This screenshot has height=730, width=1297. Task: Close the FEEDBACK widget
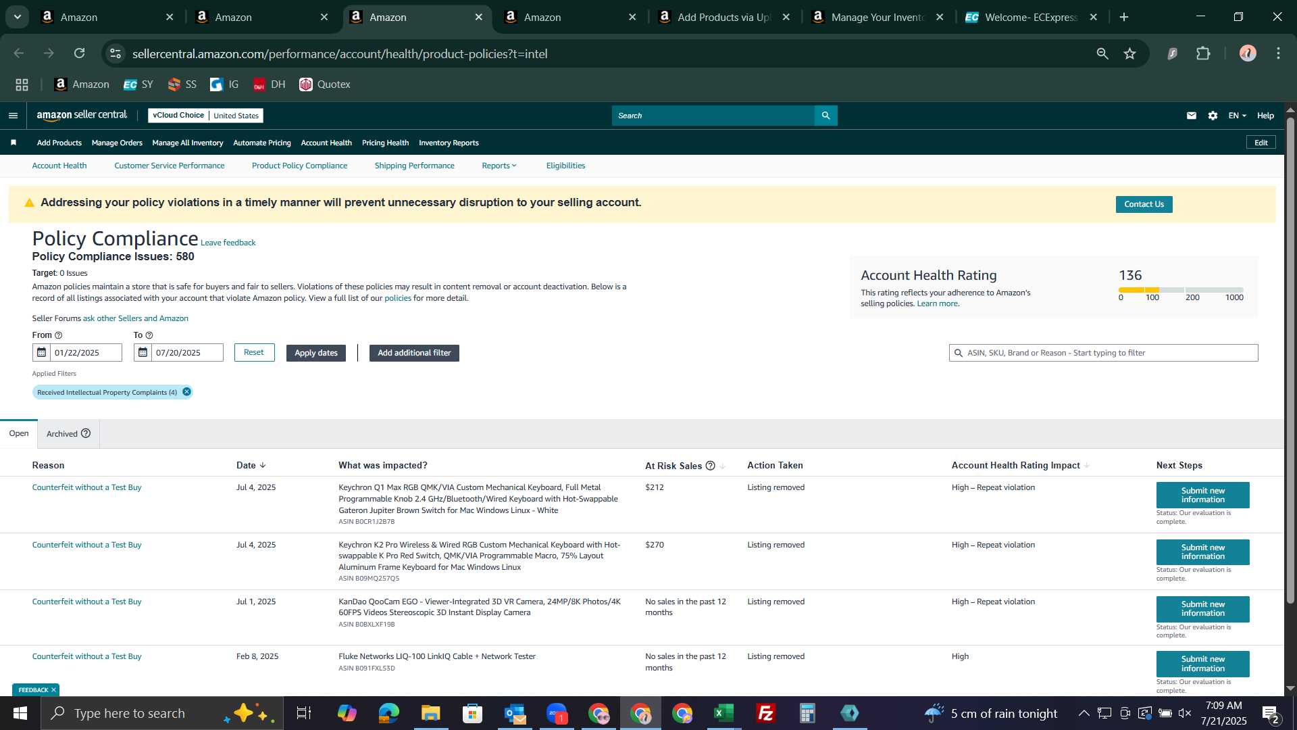click(x=53, y=690)
